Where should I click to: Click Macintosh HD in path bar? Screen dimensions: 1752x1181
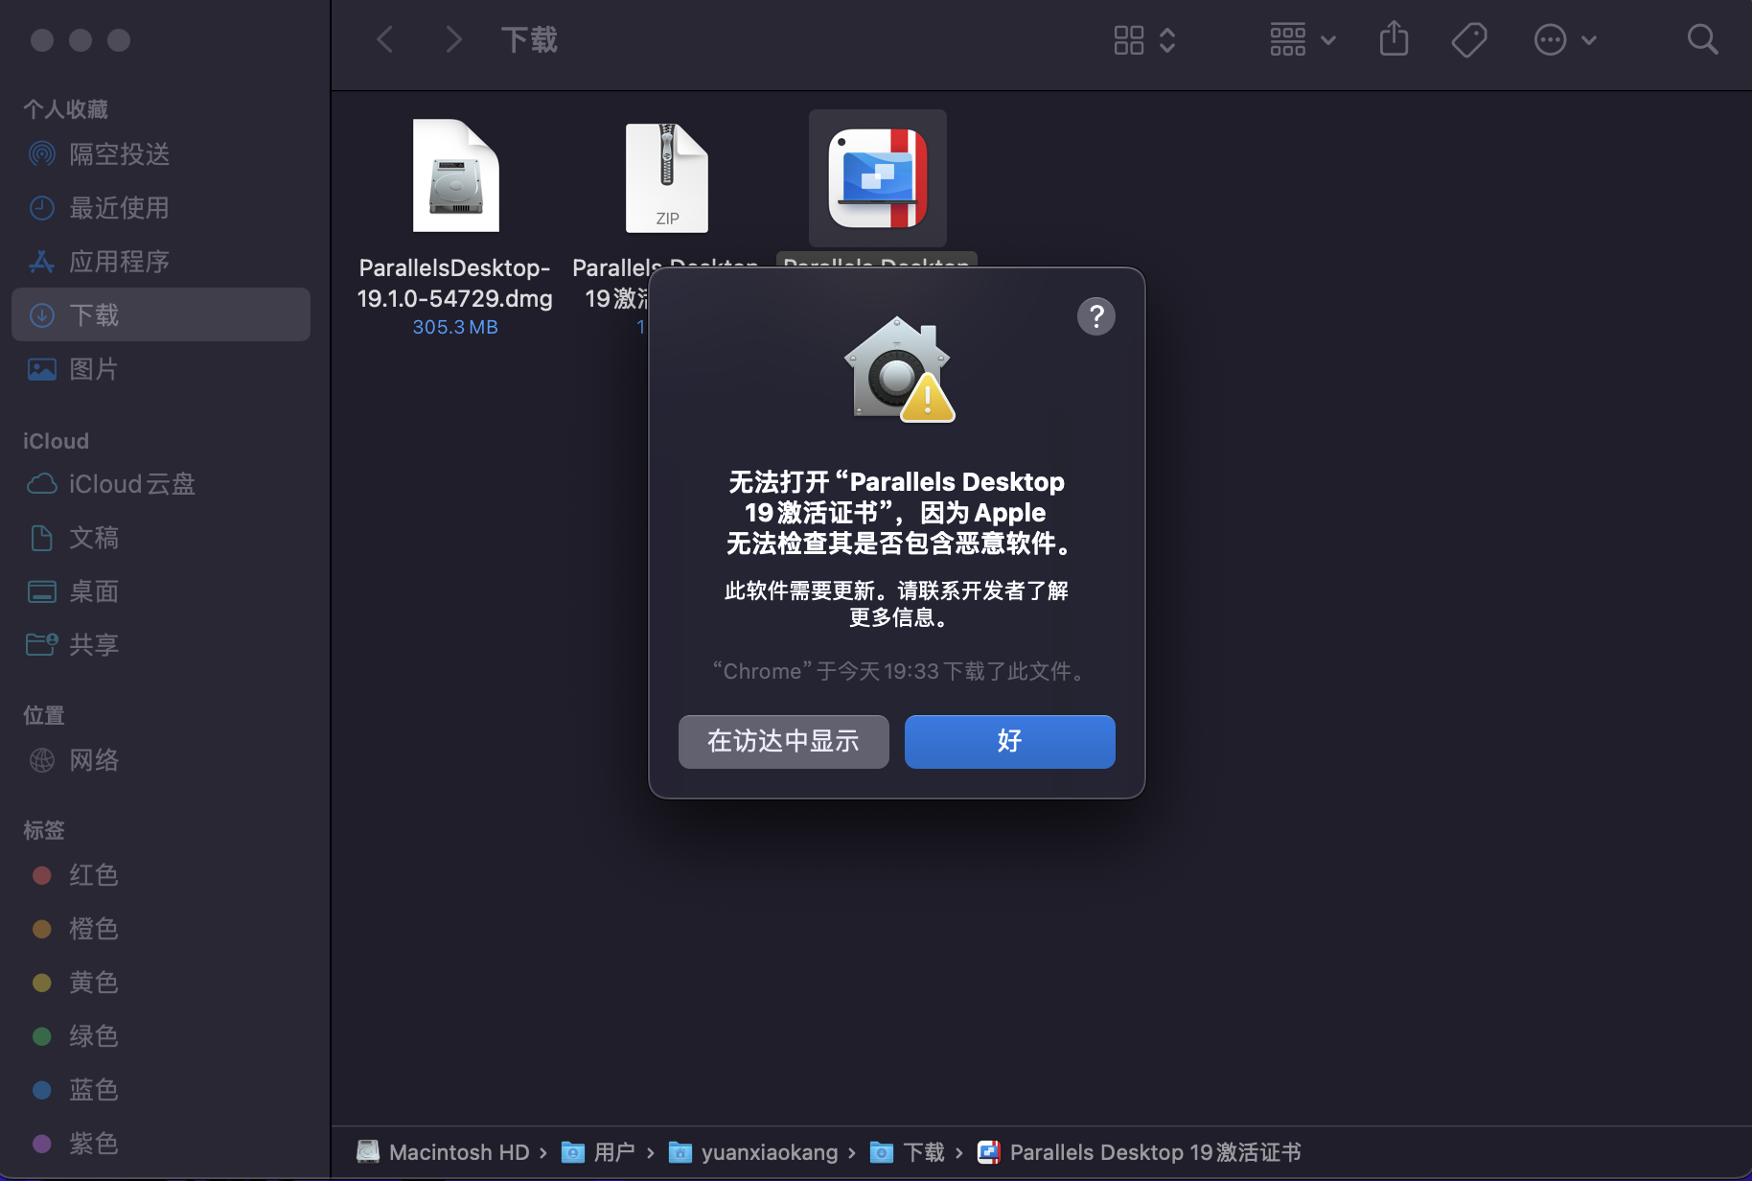click(443, 1152)
